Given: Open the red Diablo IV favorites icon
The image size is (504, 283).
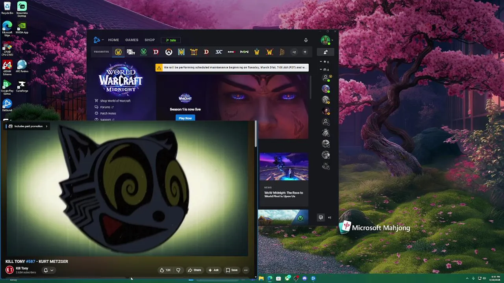Looking at the screenshot, I should [x=156, y=52].
